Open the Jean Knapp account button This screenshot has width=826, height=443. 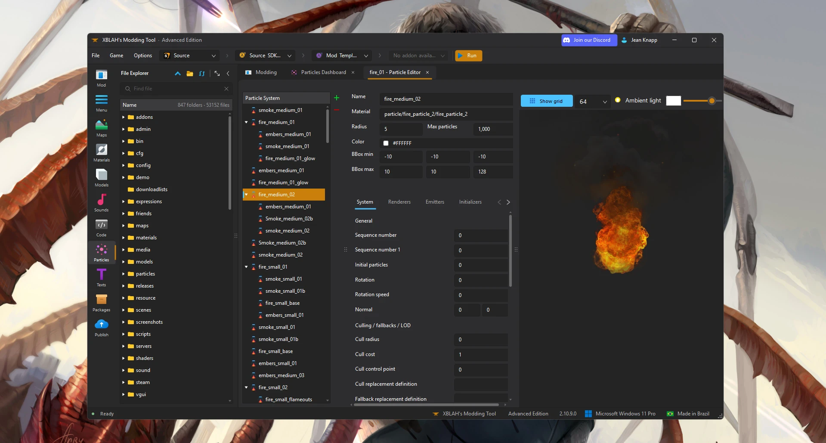pos(640,40)
